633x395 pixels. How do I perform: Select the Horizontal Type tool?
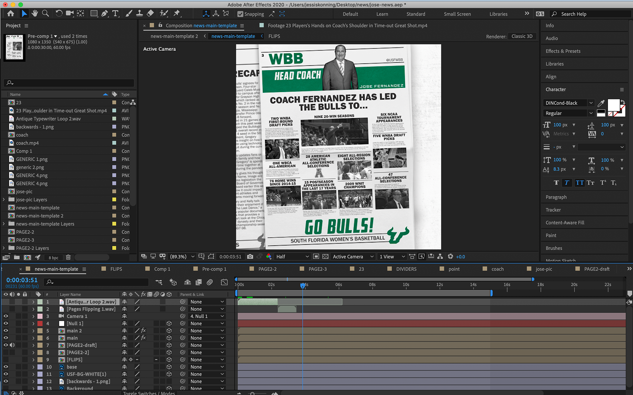115,14
